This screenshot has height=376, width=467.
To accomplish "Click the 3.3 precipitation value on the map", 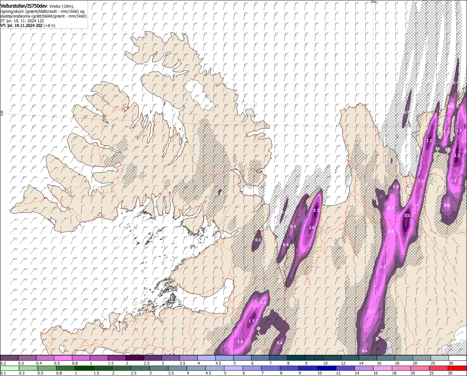I will pos(408,216).
